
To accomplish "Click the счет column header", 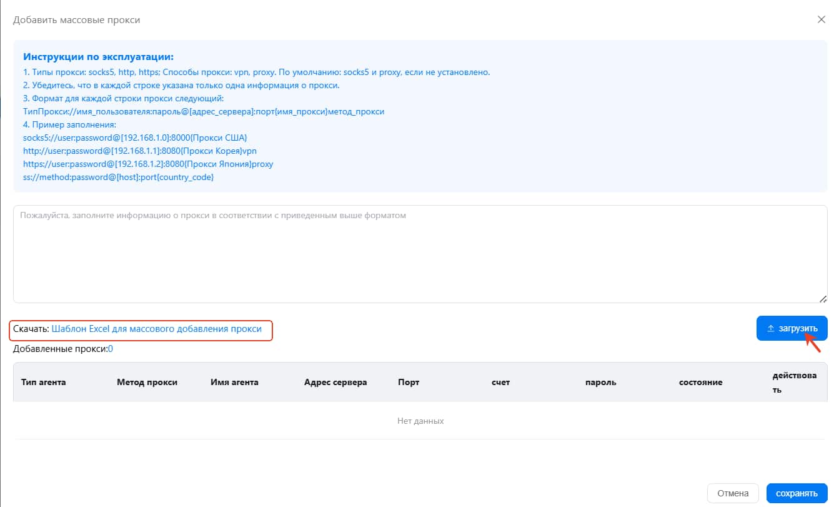I will pyautogui.click(x=501, y=382).
